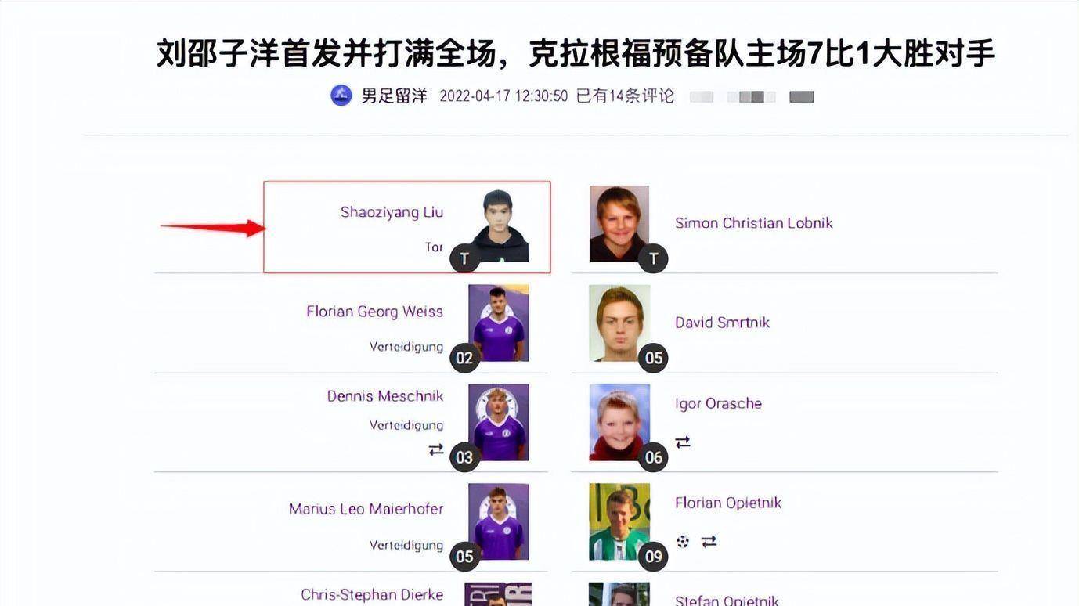Select the Chris-Stephan Dierke name link

pyautogui.click(x=372, y=595)
